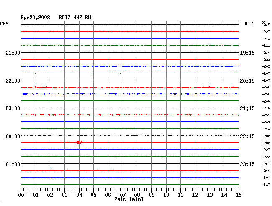
Task: Click the 01:00 local time label
Action: [x=13, y=164]
